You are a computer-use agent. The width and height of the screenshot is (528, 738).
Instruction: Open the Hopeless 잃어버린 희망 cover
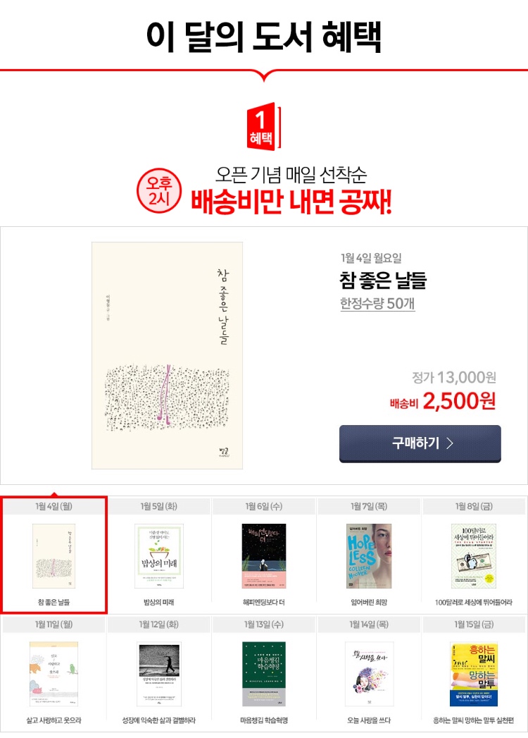369,556
